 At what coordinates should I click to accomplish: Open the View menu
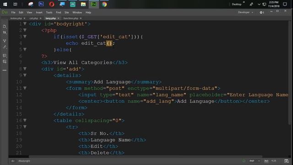tap(29, 12)
